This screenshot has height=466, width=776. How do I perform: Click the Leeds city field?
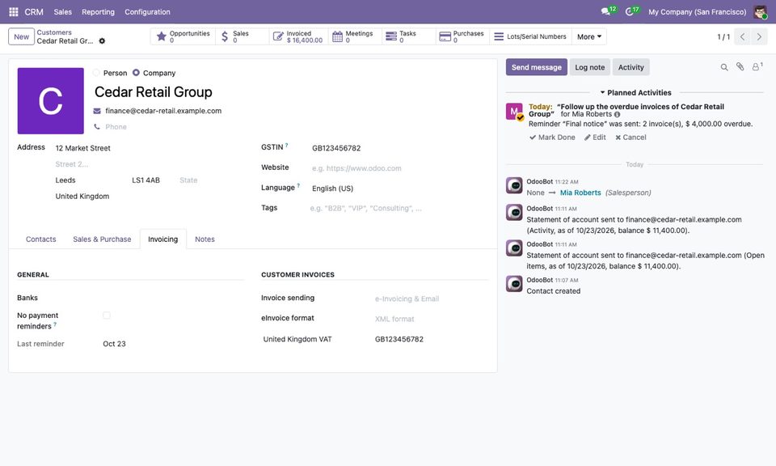pos(91,180)
